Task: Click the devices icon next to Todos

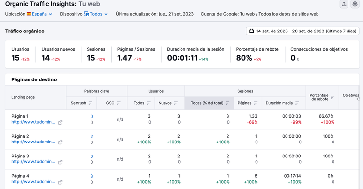Action: (86, 14)
